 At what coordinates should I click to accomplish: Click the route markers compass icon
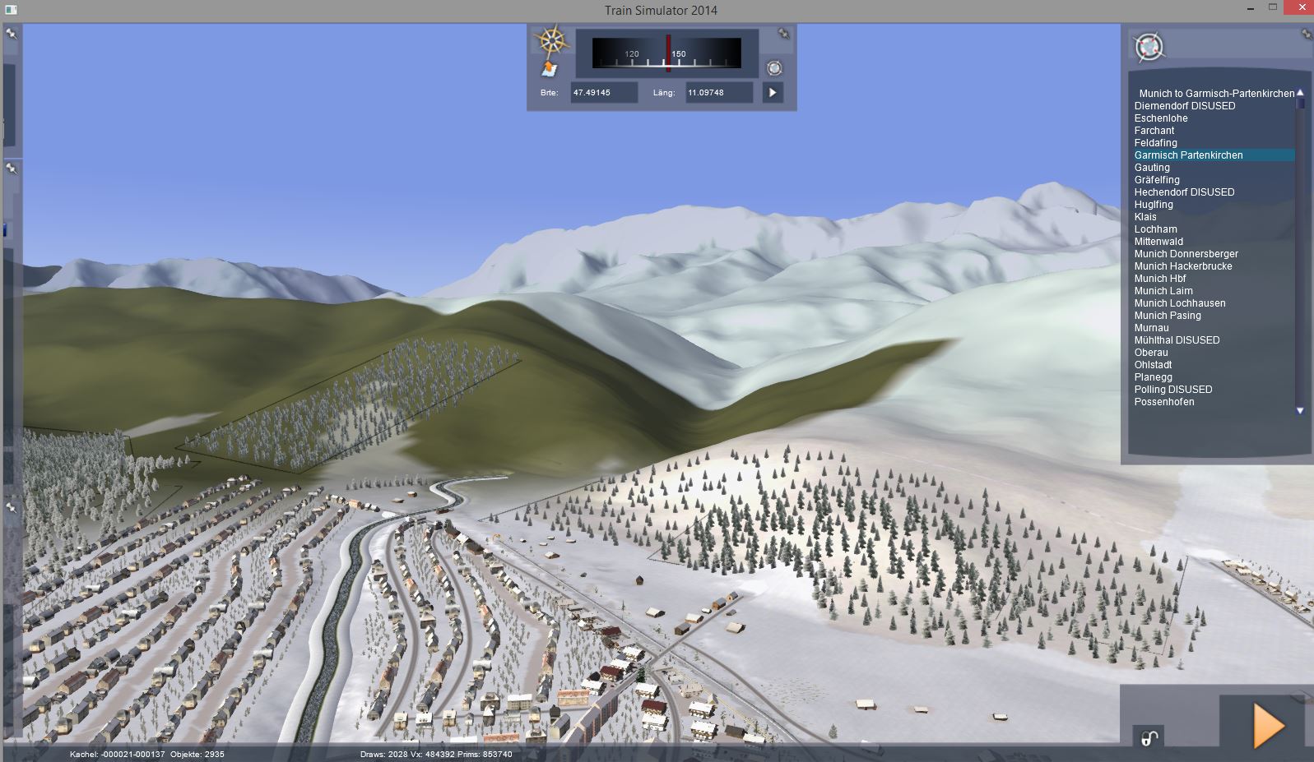pos(1149,47)
